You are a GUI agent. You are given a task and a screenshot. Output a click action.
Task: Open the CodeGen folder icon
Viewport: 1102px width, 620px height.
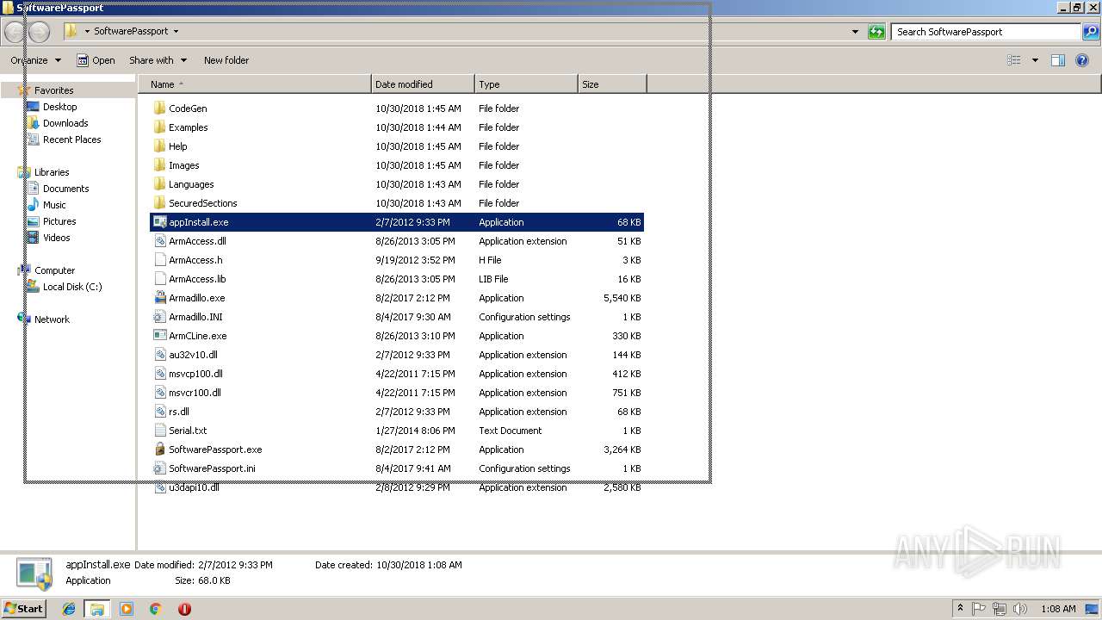159,108
